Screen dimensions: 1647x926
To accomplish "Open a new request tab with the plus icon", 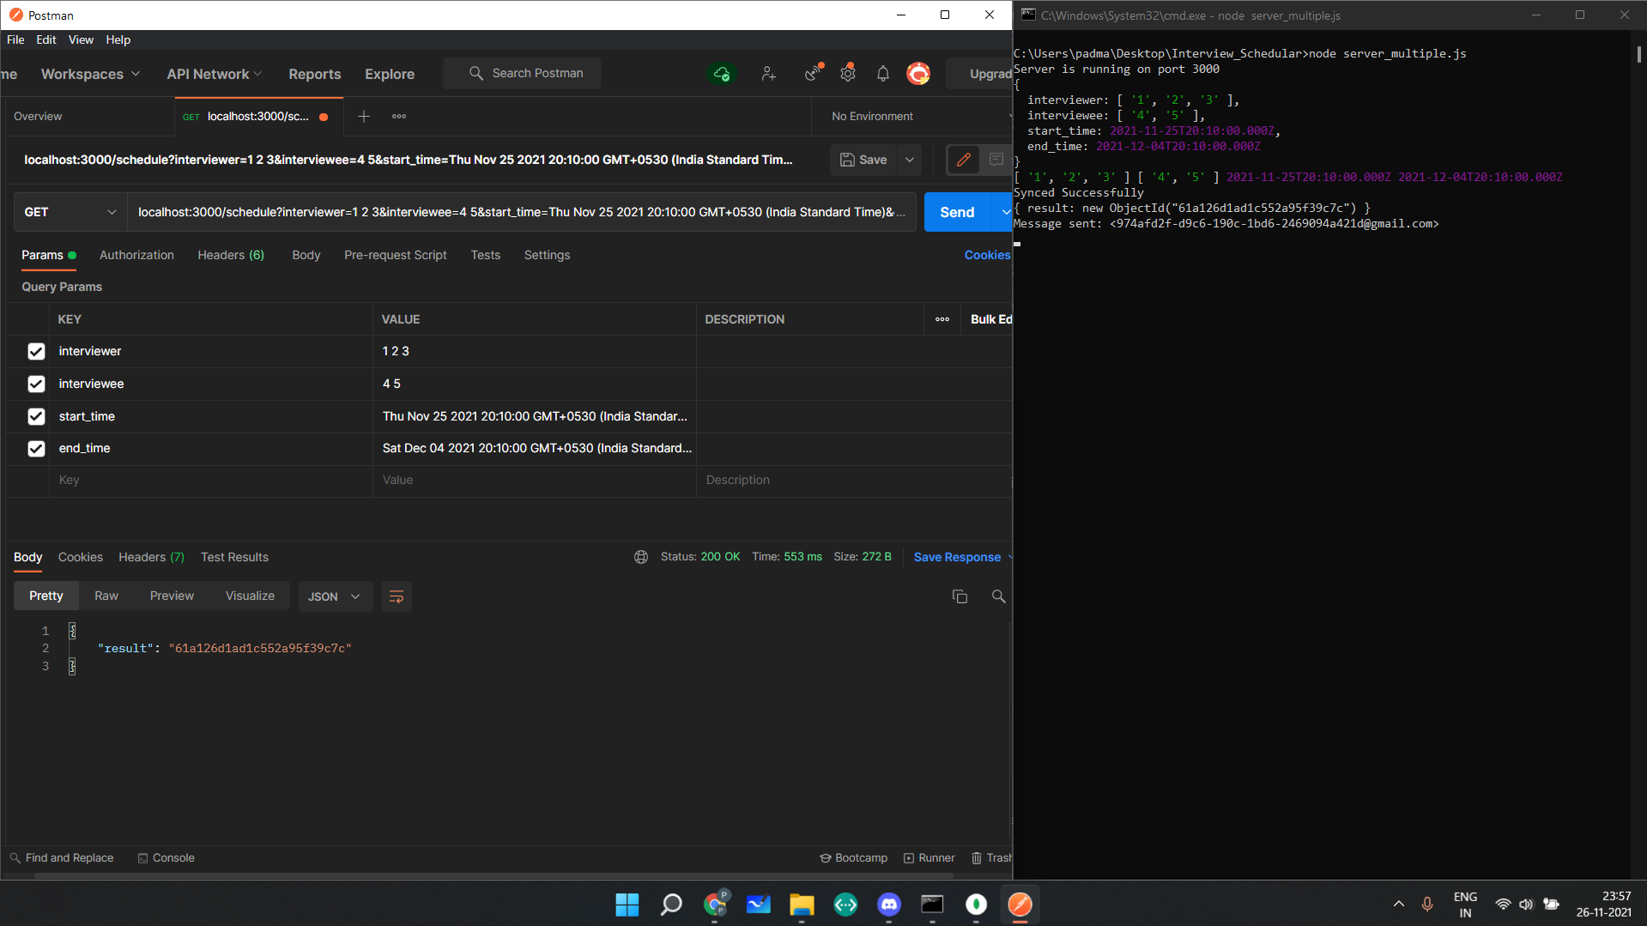I will 364,116.
